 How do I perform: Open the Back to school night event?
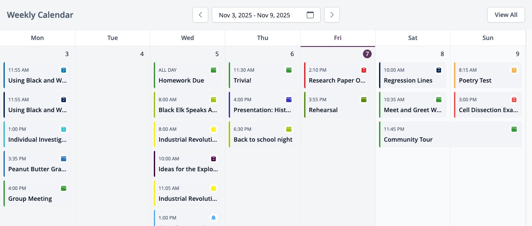tap(263, 134)
